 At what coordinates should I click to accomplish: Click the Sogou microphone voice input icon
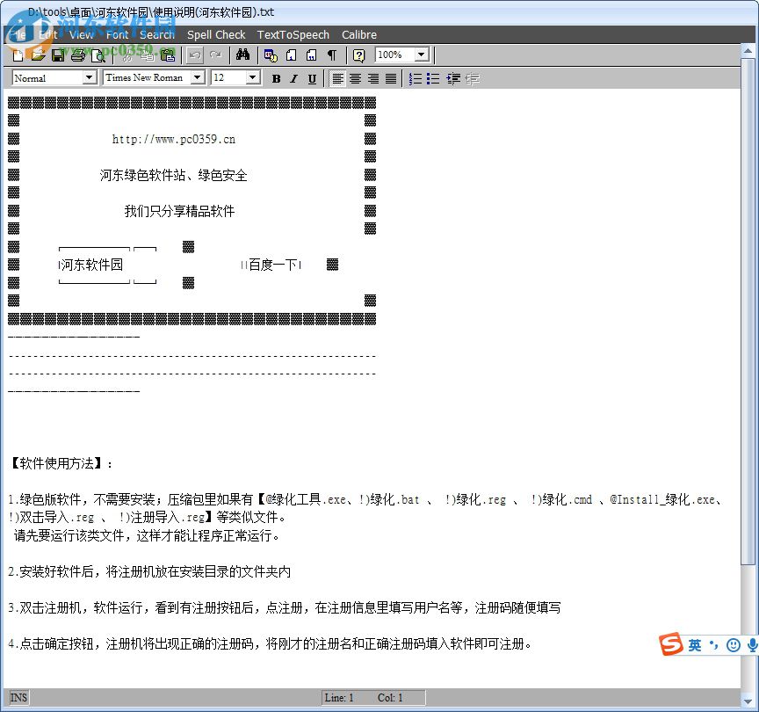[x=752, y=645]
